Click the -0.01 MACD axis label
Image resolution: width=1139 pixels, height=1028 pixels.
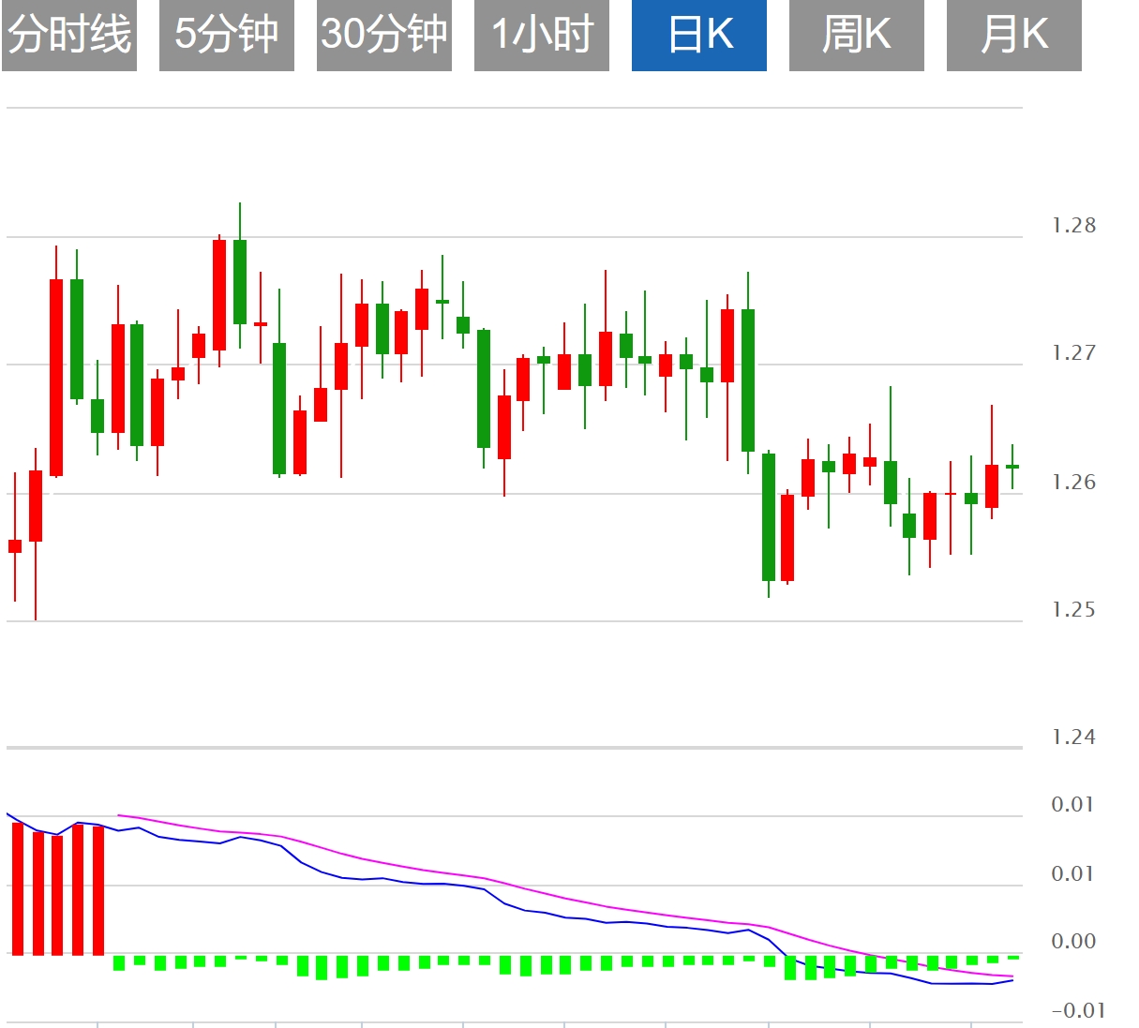(1078, 1011)
